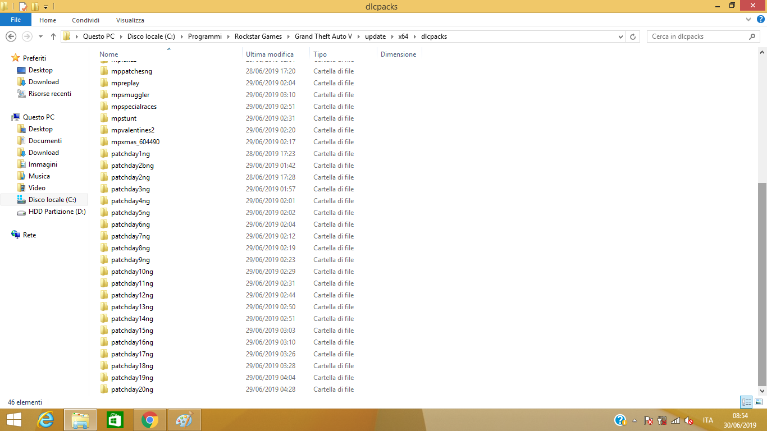Click the scrollbar down arrow
The width and height of the screenshot is (767, 431).
pos(762,391)
